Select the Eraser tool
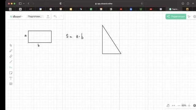Viewport: 196px width, 110px height. coord(11,56)
